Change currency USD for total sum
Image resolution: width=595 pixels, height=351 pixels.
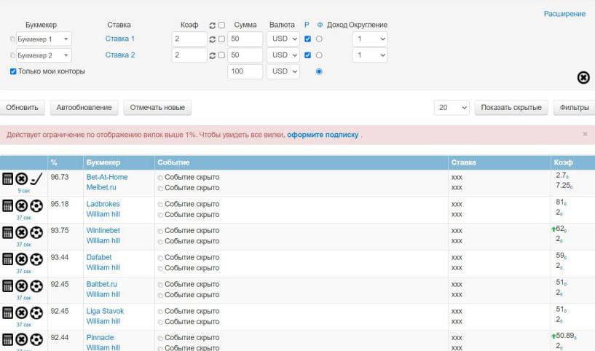click(x=283, y=71)
